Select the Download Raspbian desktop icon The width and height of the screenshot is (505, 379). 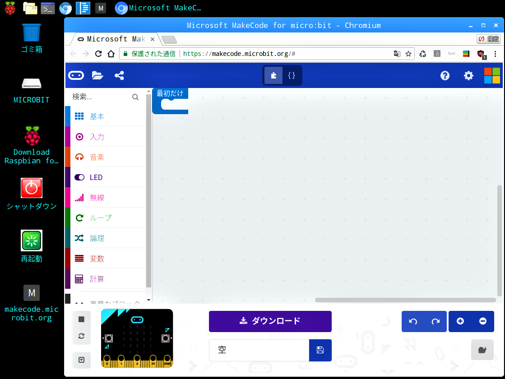[x=32, y=145]
